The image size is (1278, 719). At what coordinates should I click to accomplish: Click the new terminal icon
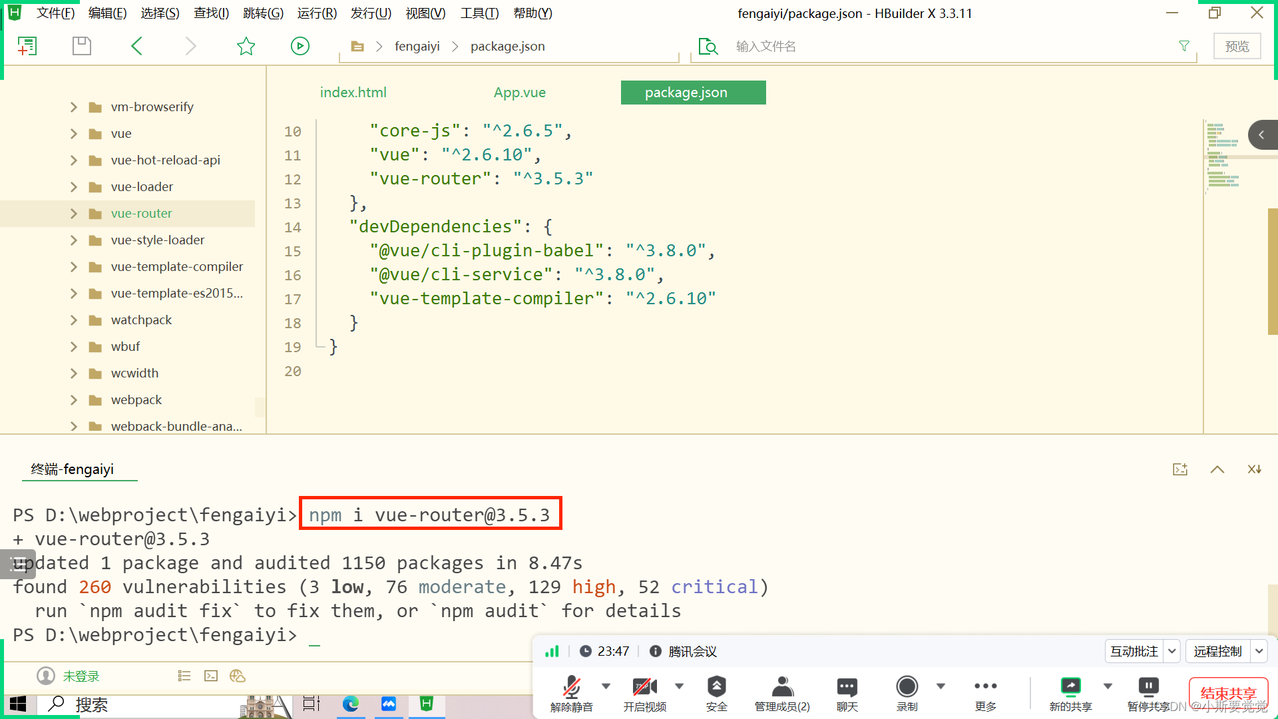click(1179, 469)
